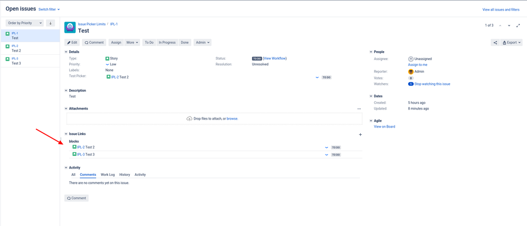Switch to the Comments tab
Image resolution: width=527 pixels, height=226 pixels.
[88, 175]
